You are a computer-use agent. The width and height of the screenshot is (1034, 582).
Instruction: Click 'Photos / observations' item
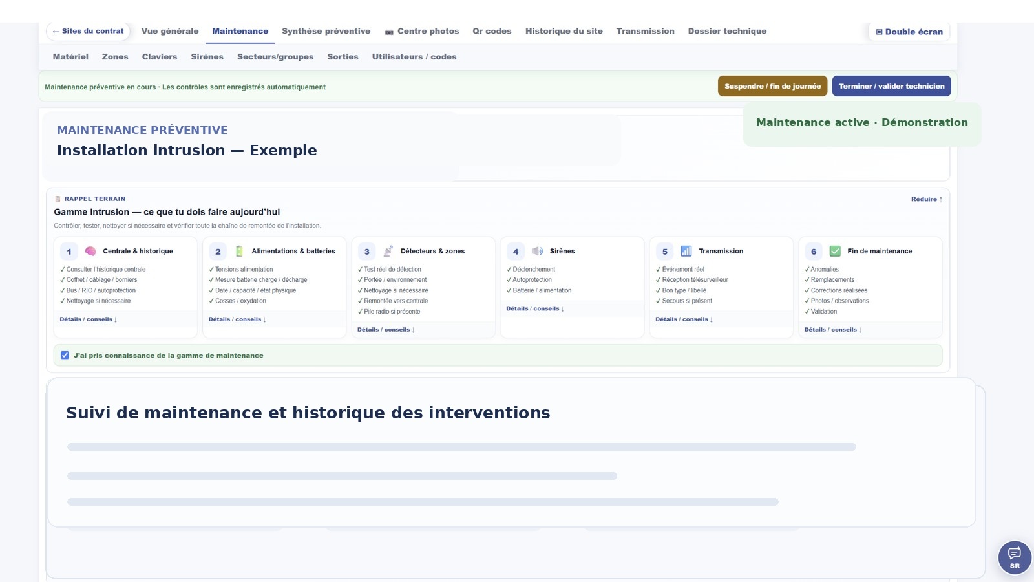(x=836, y=301)
